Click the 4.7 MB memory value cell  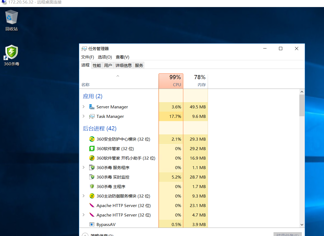pos(195,215)
